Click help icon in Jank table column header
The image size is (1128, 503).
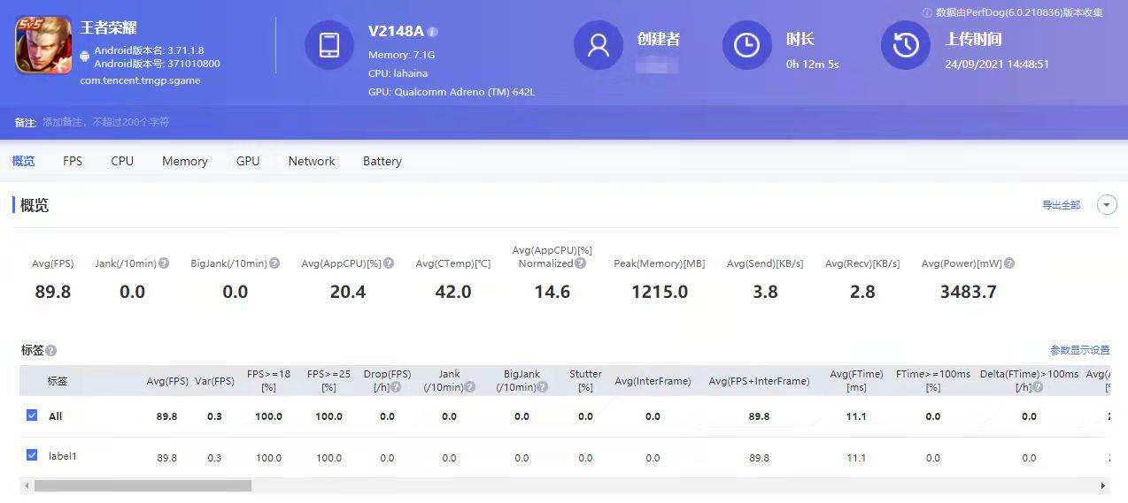470,387
